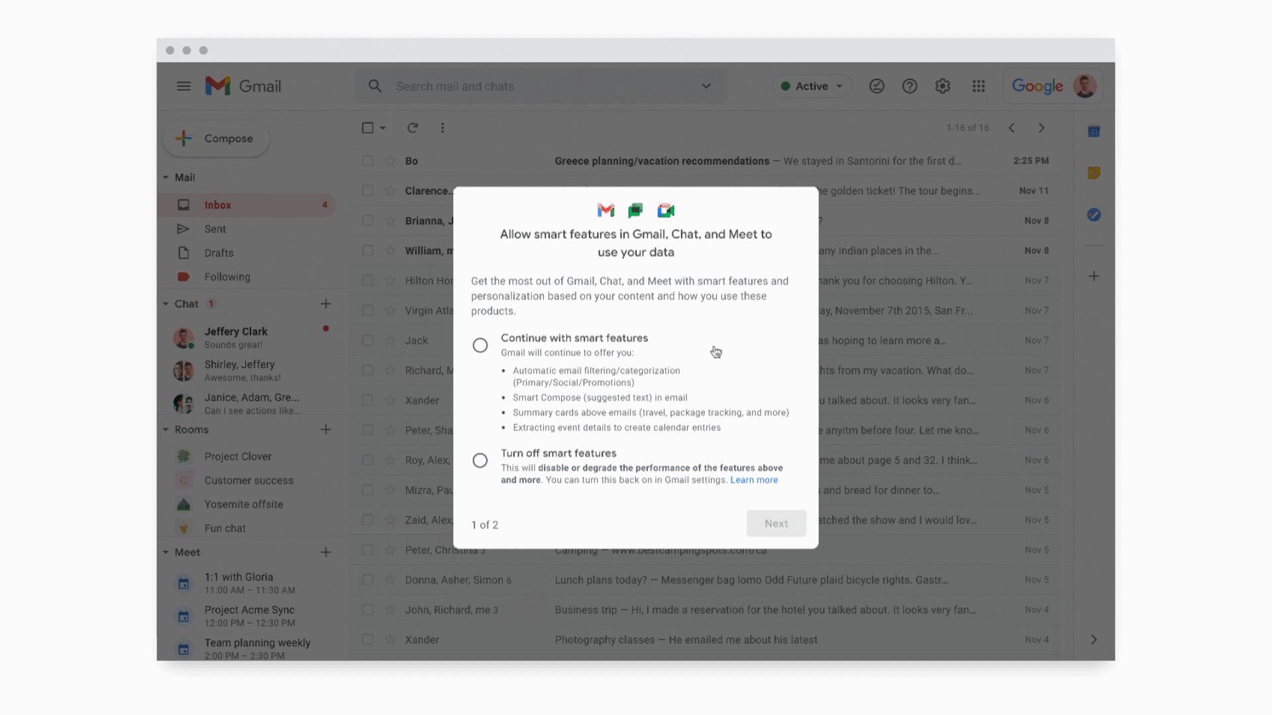Click the Gmail search bar icon
The height and width of the screenshot is (715, 1272).
tap(376, 85)
